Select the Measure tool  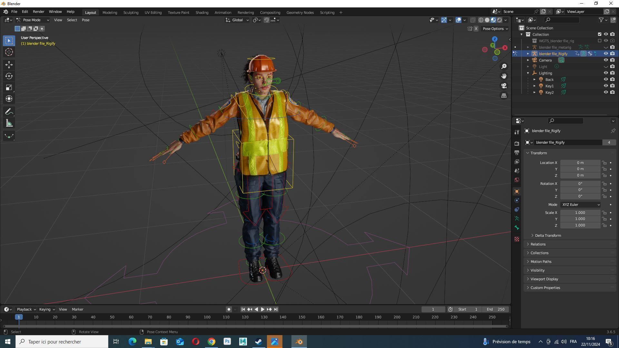coord(9,123)
